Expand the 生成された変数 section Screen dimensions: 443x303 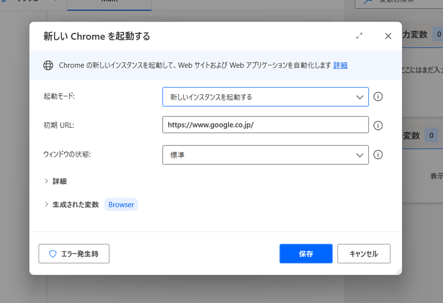[x=71, y=205]
